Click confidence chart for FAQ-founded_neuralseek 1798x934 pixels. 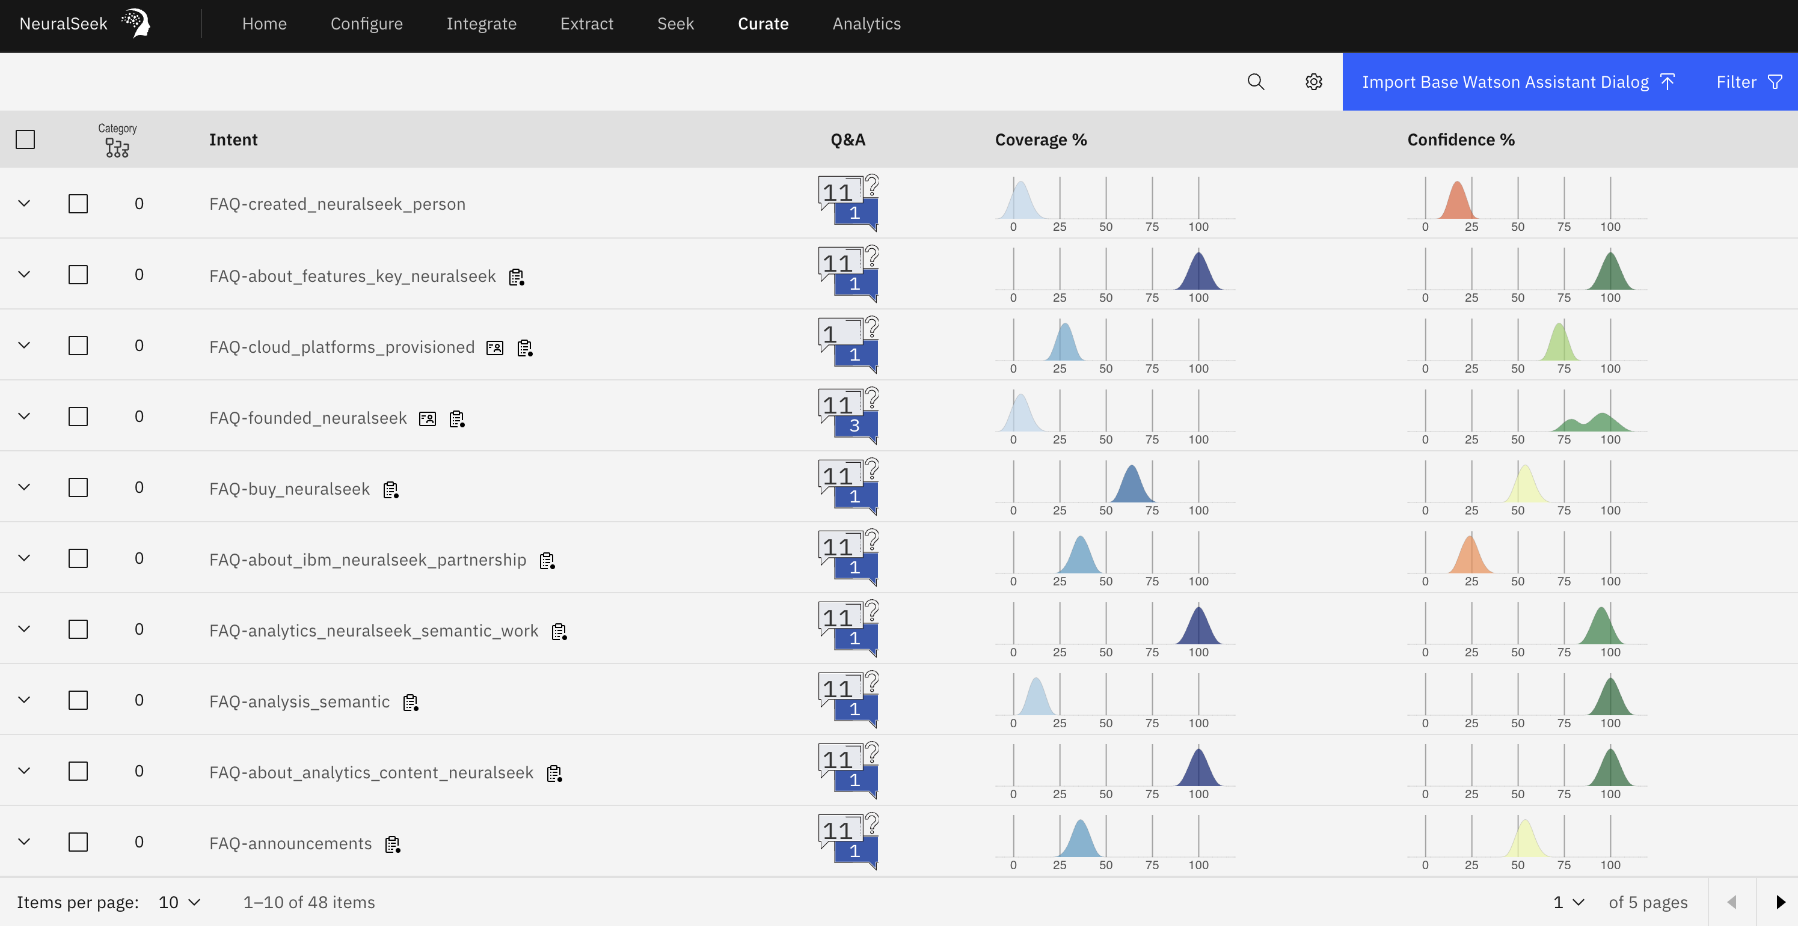pyautogui.click(x=1527, y=417)
